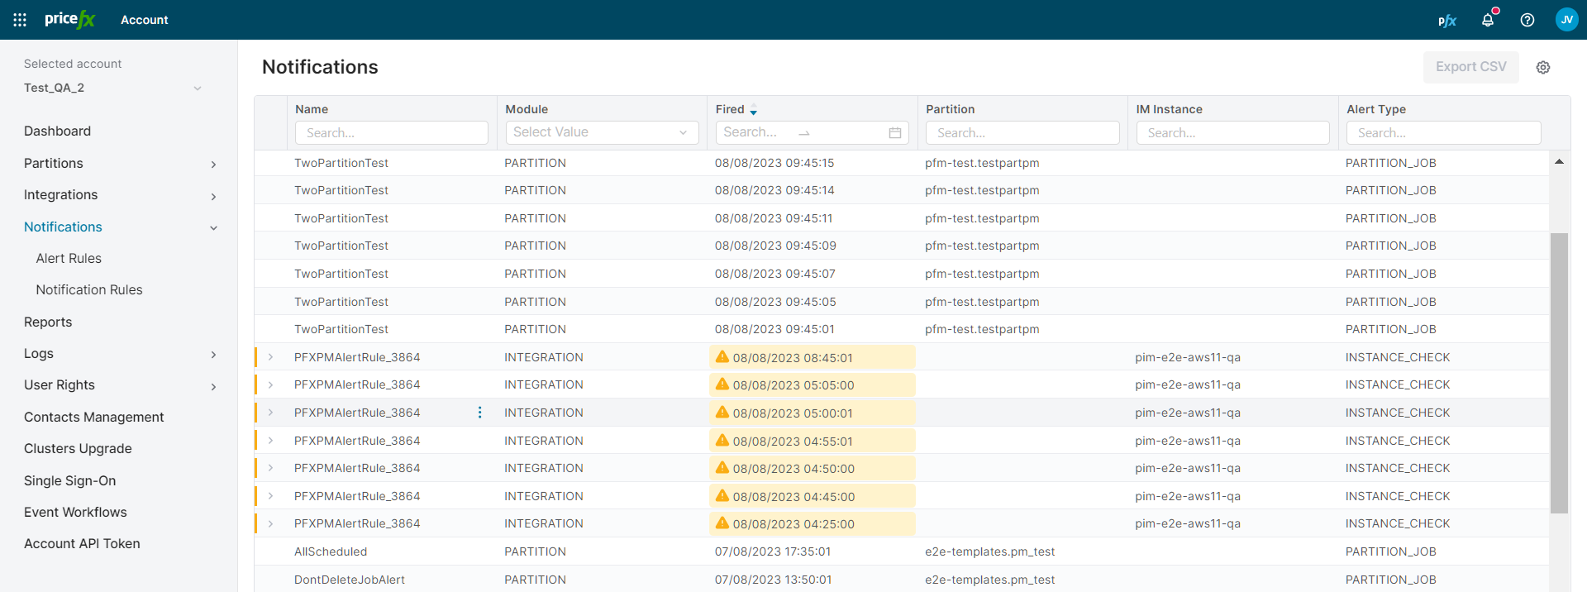Open table settings gear icon
The width and height of the screenshot is (1587, 592).
tap(1542, 68)
